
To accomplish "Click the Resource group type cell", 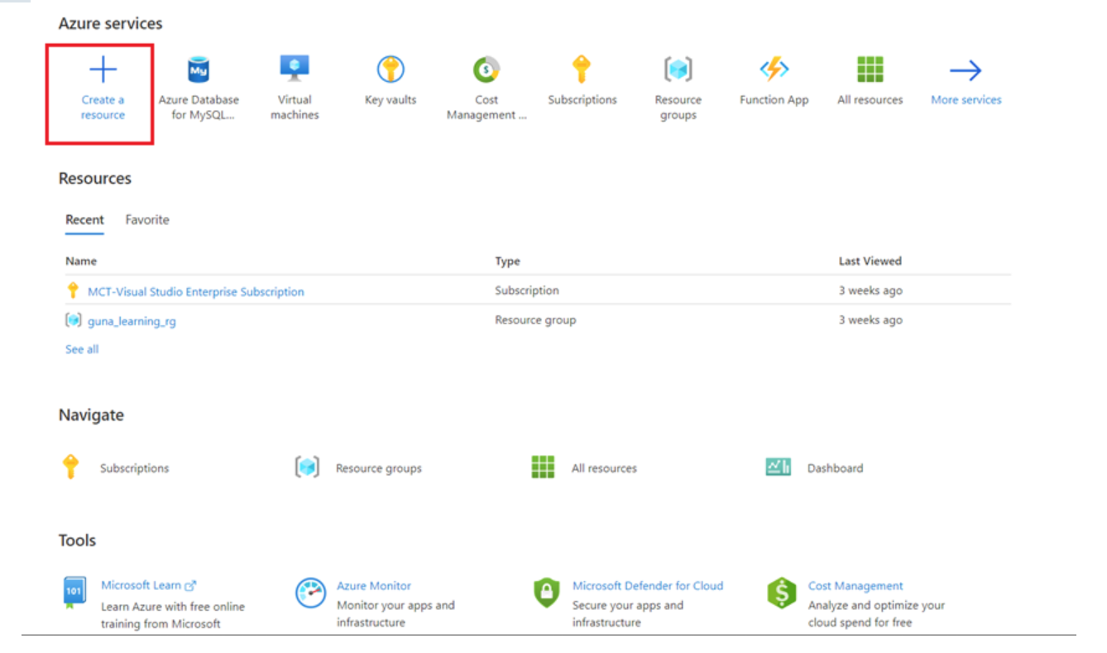I will (x=535, y=320).
